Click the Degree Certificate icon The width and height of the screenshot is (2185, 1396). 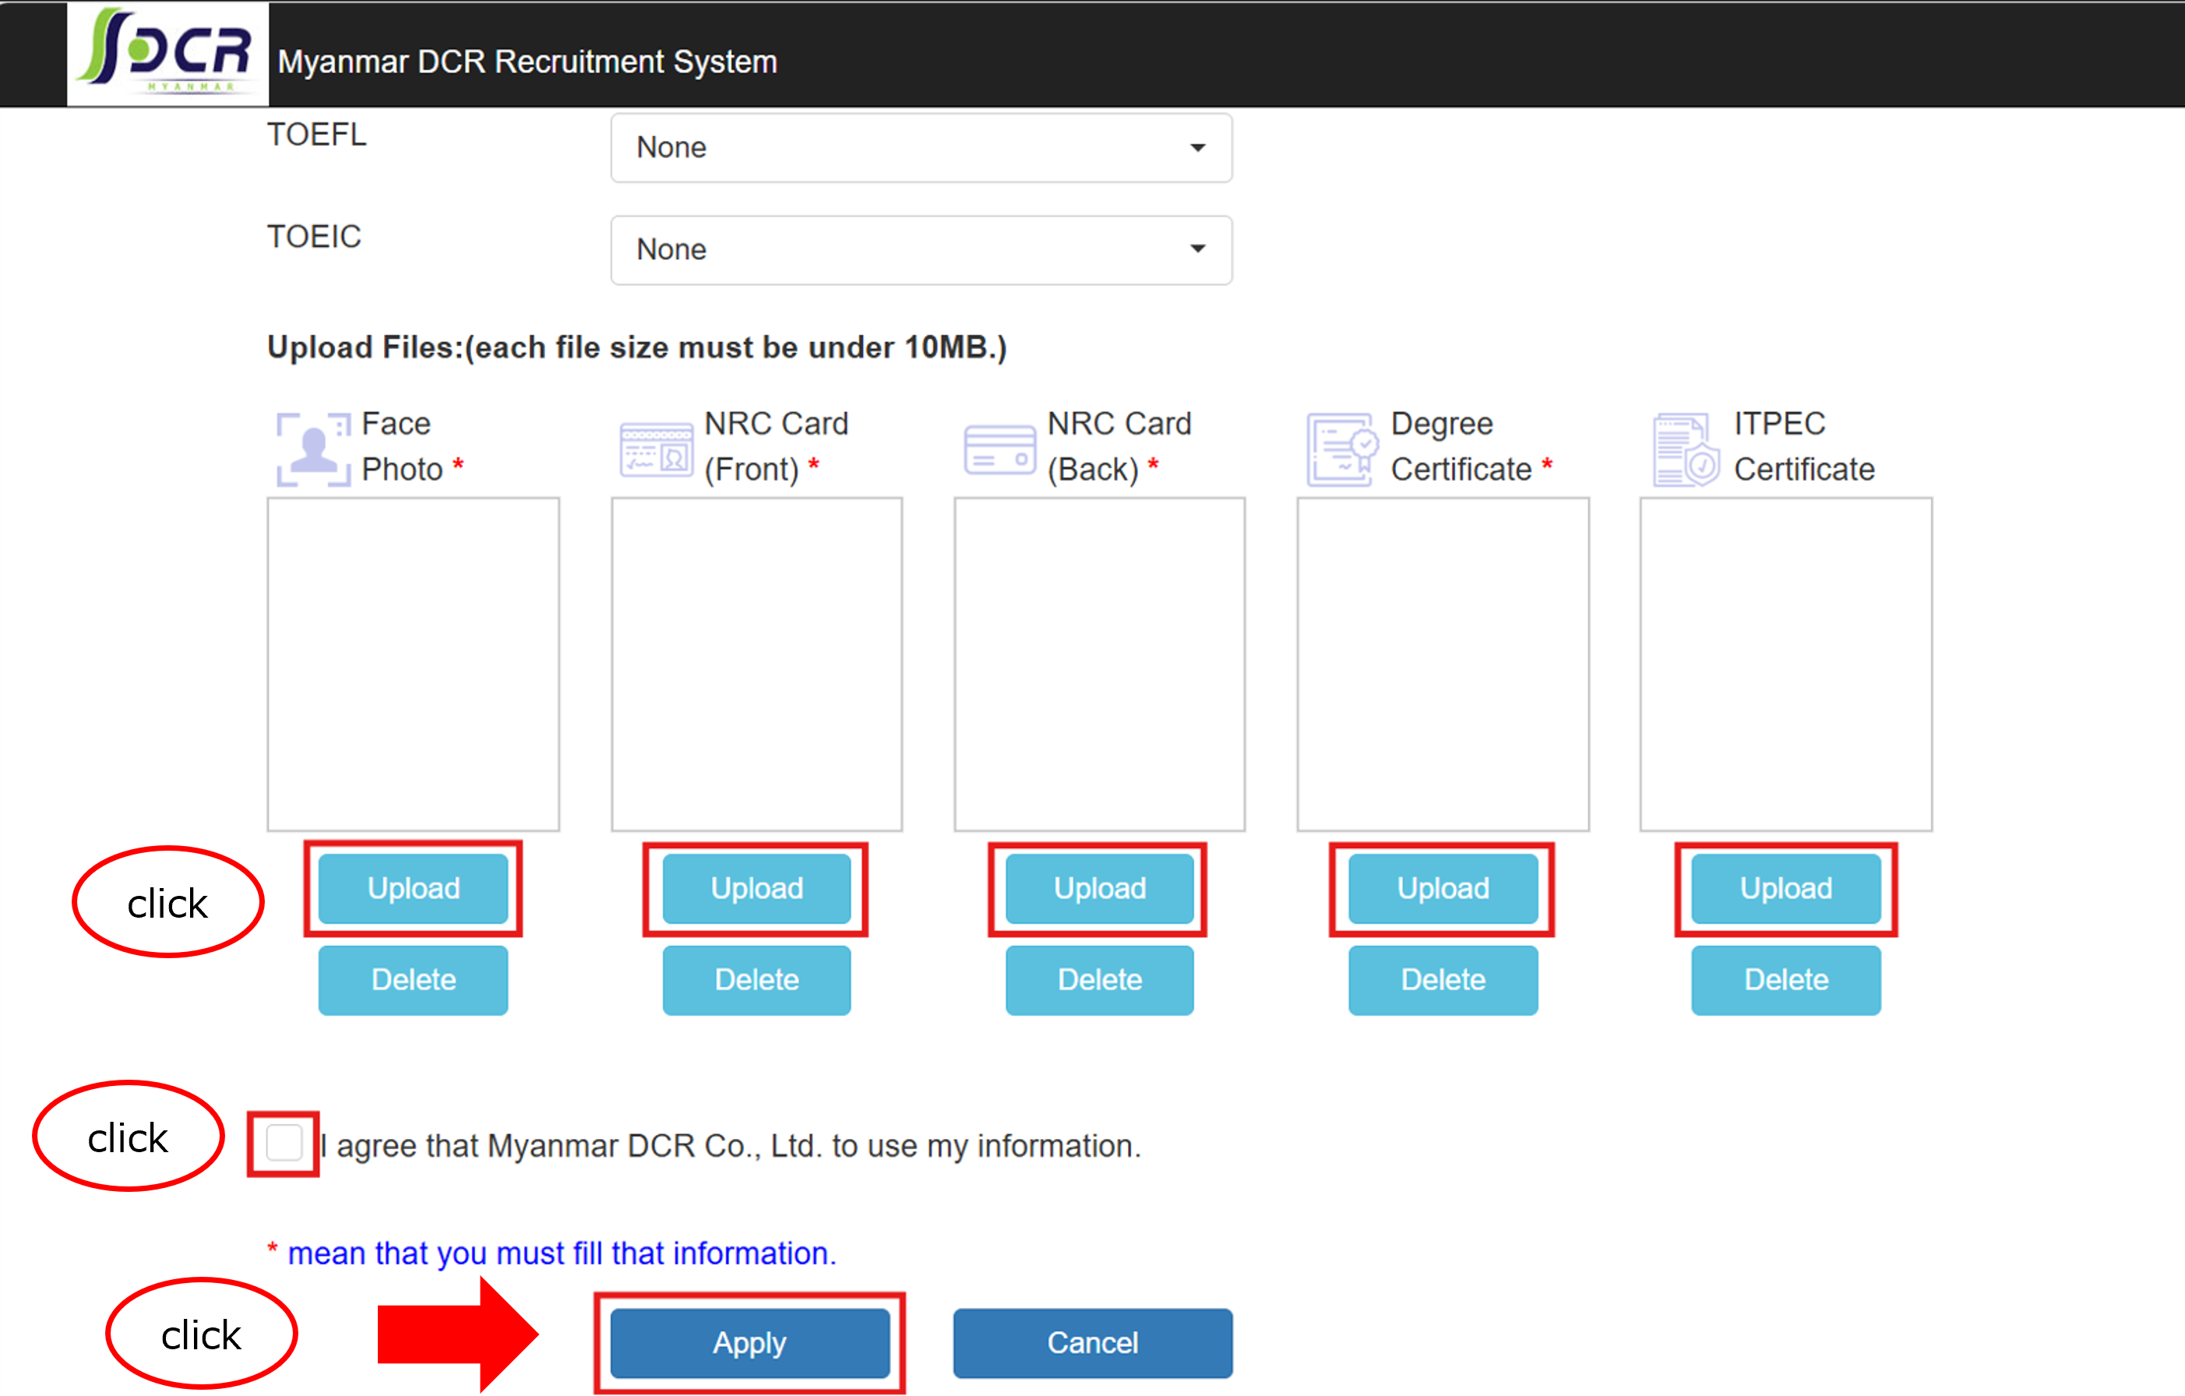coord(1342,449)
